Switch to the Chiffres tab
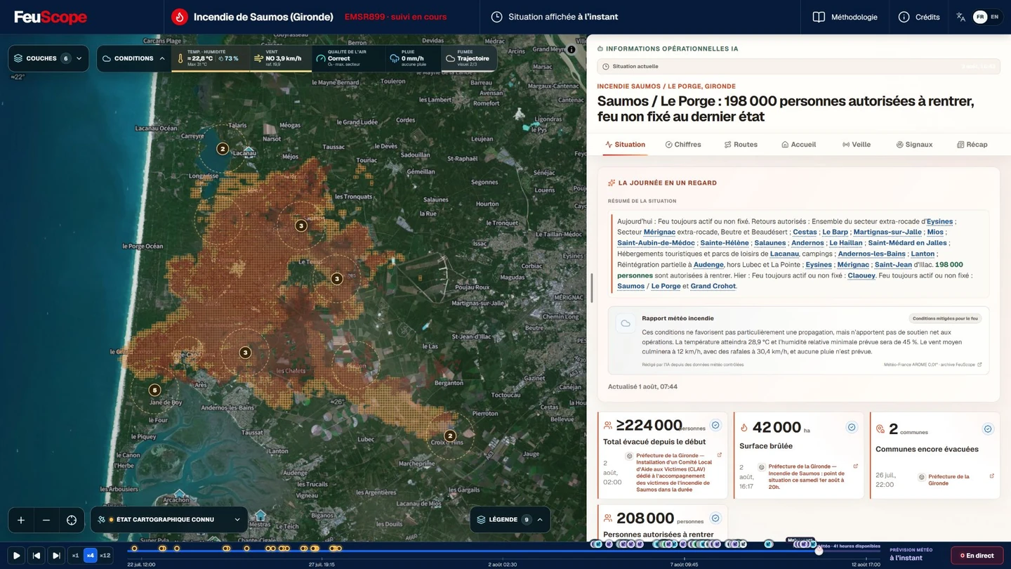1011x569 pixels. [683, 145]
